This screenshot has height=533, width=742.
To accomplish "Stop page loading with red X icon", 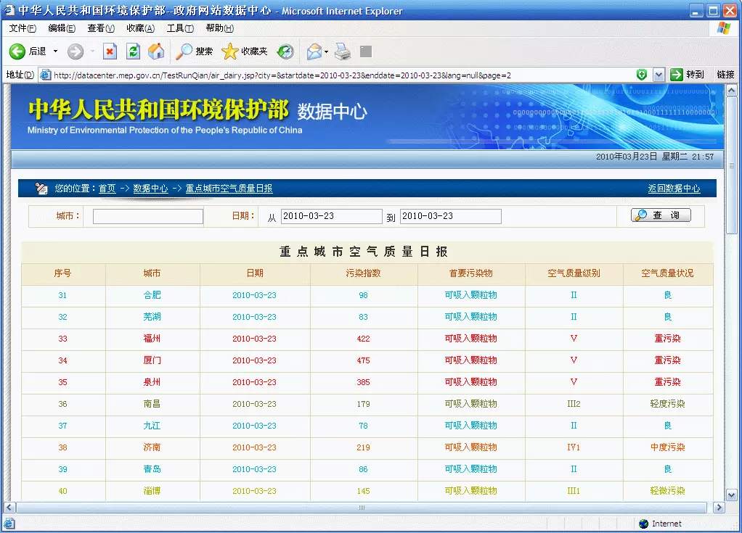I will (x=110, y=51).
